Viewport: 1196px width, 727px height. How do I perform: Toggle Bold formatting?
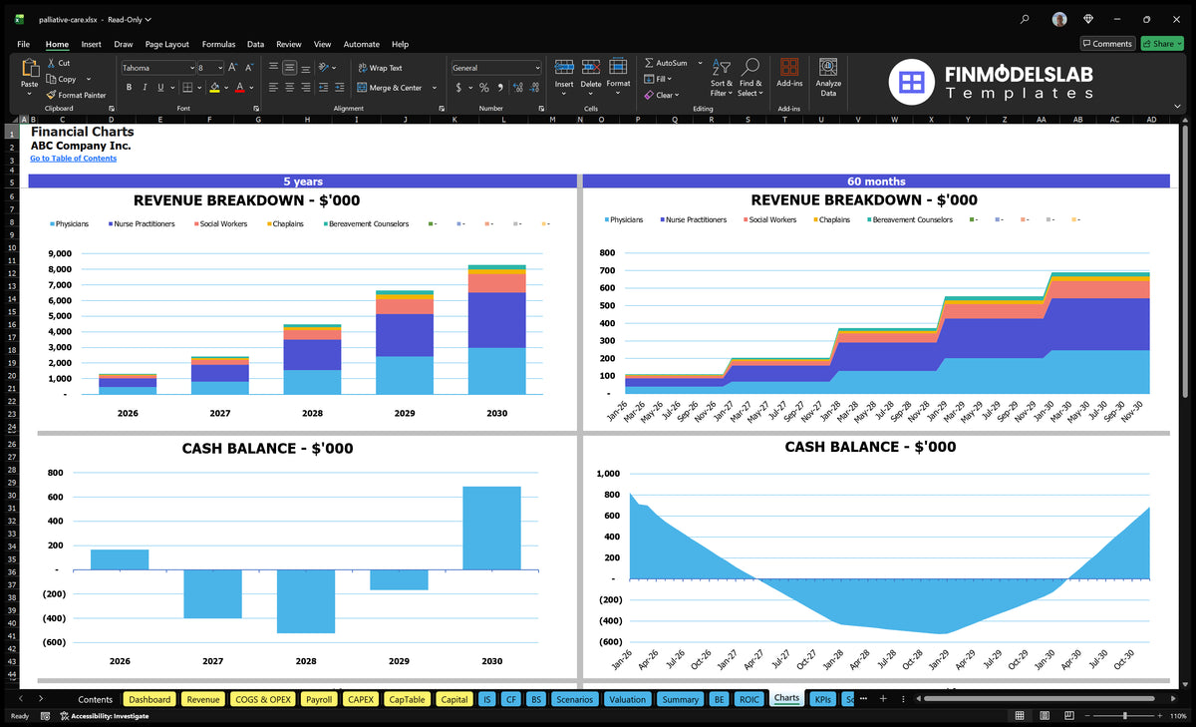[x=130, y=88]
